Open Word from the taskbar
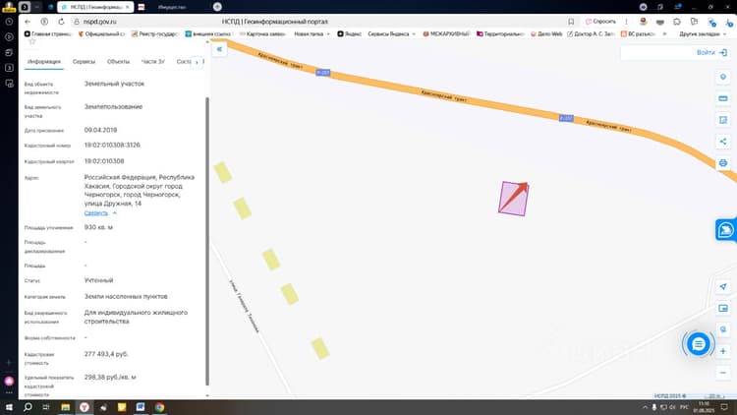Screen dimensions: 737x415 tap(141, 407)
